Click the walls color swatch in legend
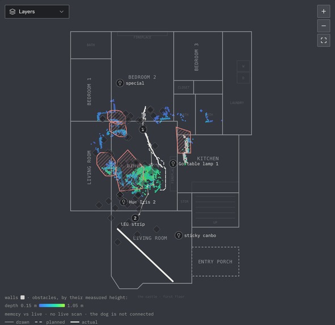The width and height of the screenshot is (335, 325). click(x=23, y=297)
